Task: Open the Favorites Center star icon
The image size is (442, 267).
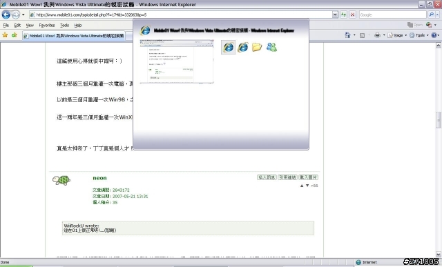Action: tap(5, 35)
